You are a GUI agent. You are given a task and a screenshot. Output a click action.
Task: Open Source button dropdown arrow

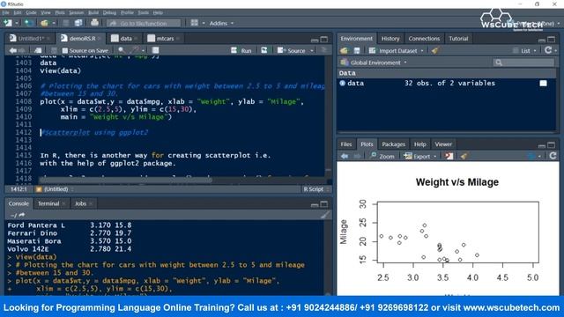tap(312, 51)
